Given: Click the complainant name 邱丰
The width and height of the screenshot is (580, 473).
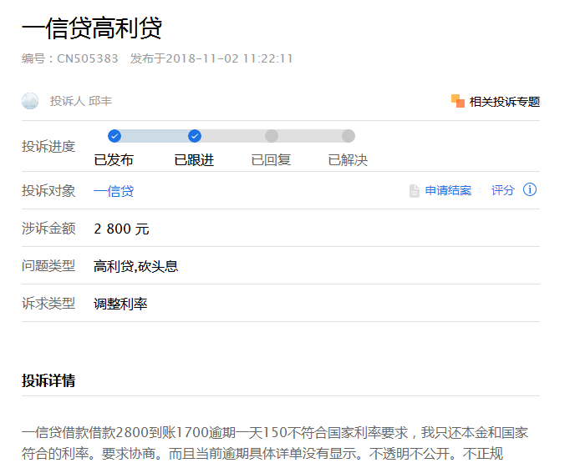Looking at the screenshot, I should pyautogui.click(x=100, y=101).
